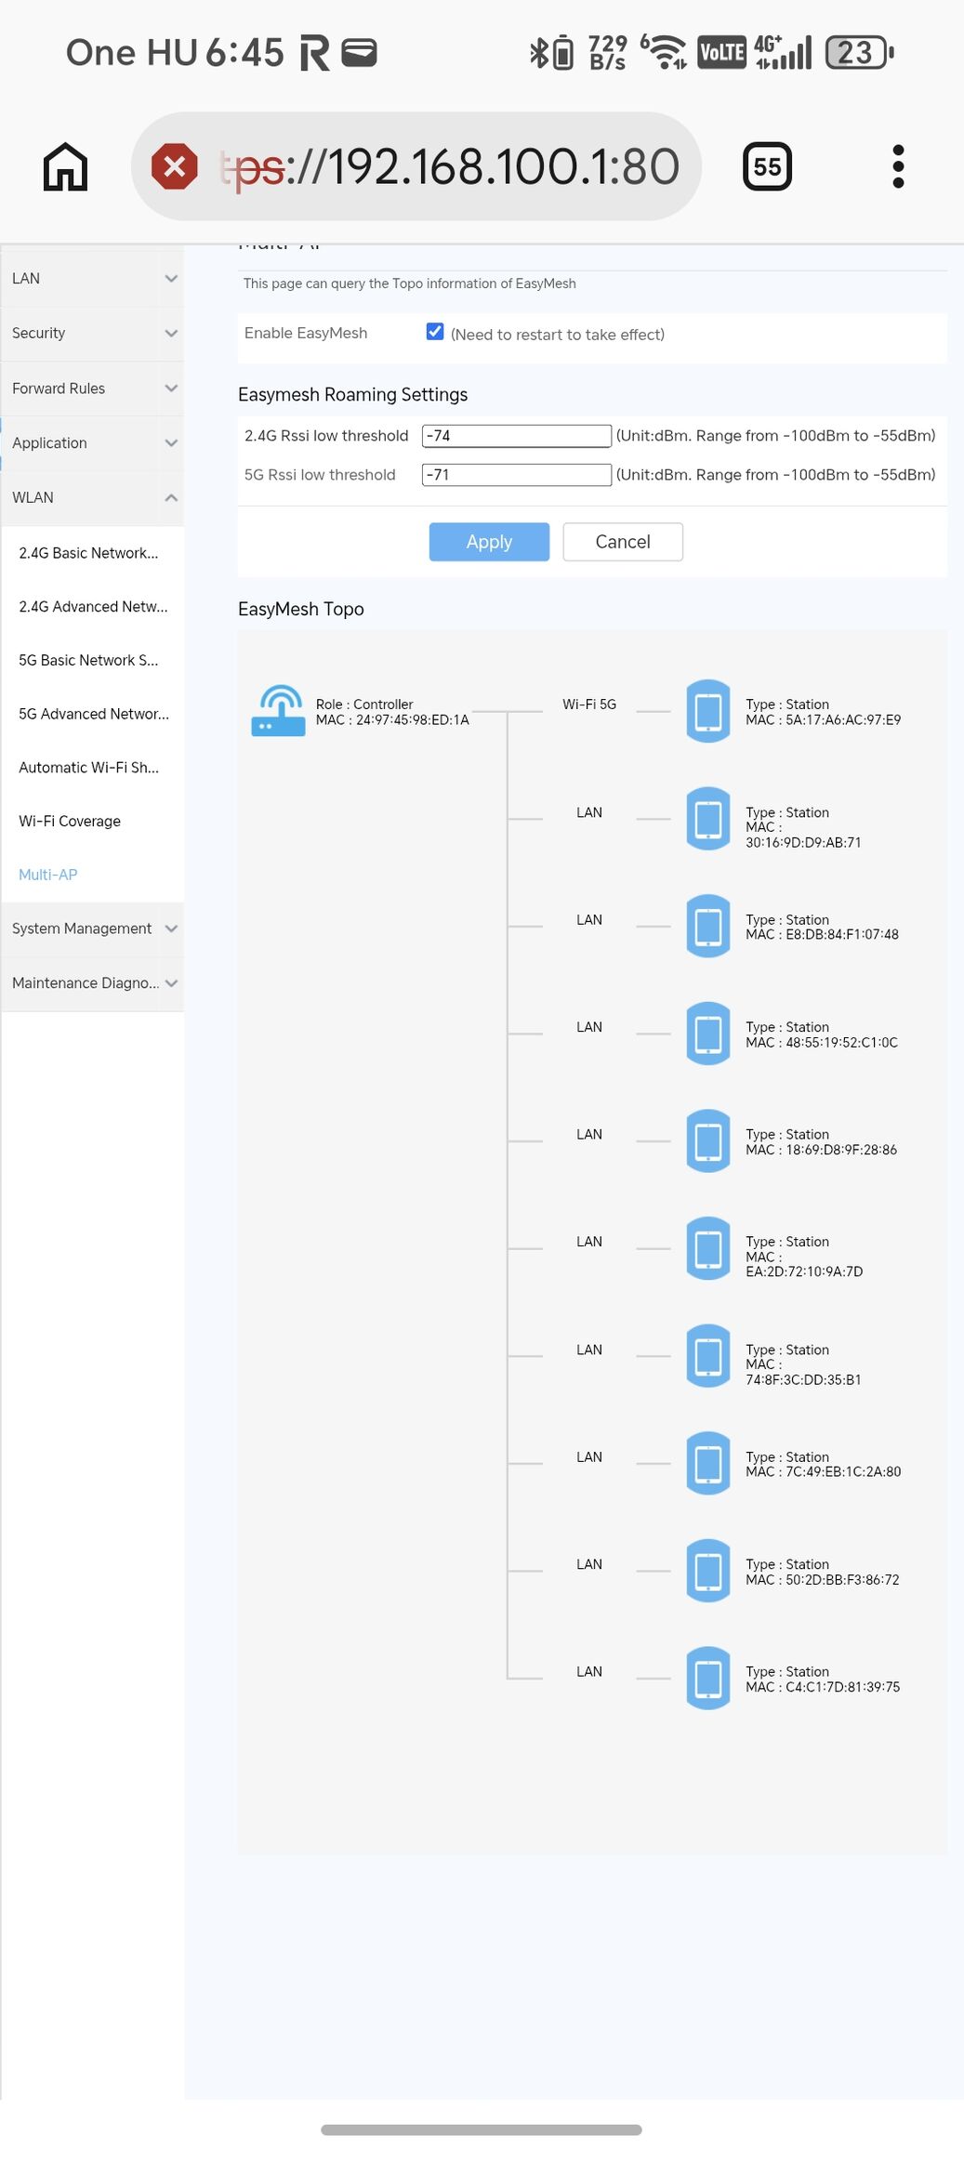Expand the Security sidebar section
The height and width of the screenshot is (2160, 964).
coord(92,334)
